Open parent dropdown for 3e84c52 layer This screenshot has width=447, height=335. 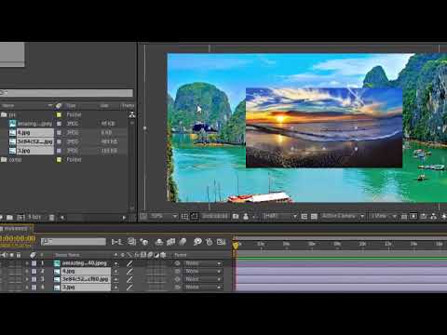tap(202, 279)
